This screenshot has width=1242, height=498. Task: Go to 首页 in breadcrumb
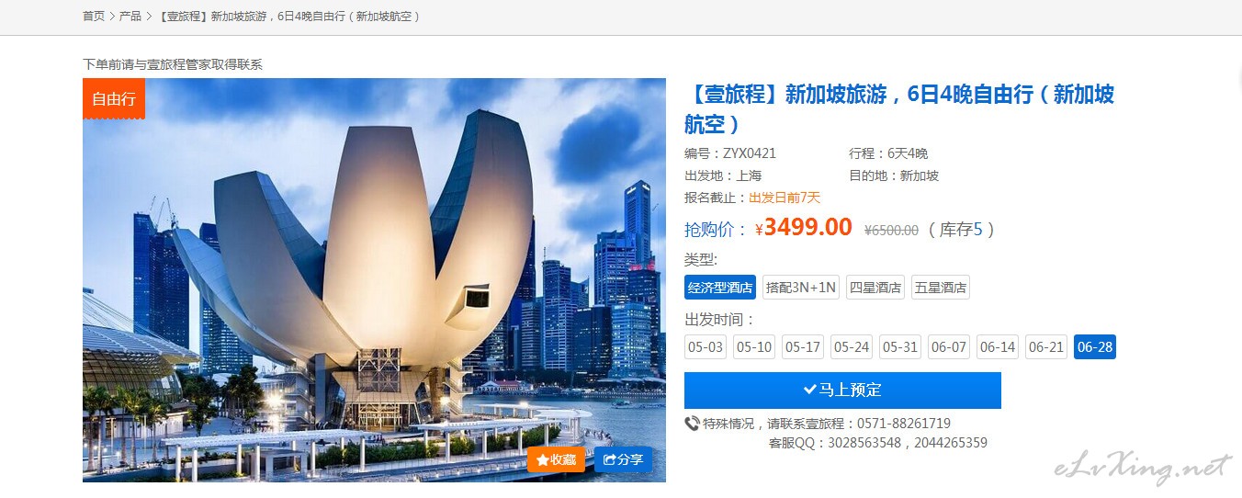click(x=94, y=17)
